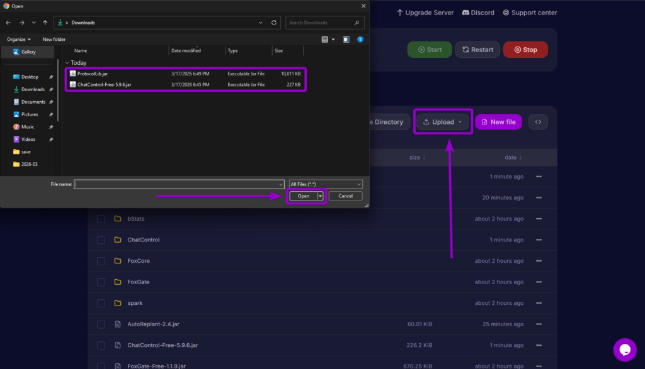Screen dimensions: 645x369
Task: Check the checkbox next to bStats folder
Action: click(101, 218)
